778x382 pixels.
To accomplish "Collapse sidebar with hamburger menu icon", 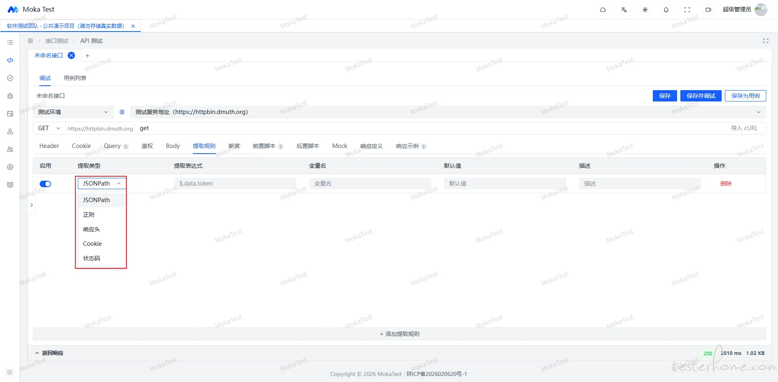I will point(10,42).
